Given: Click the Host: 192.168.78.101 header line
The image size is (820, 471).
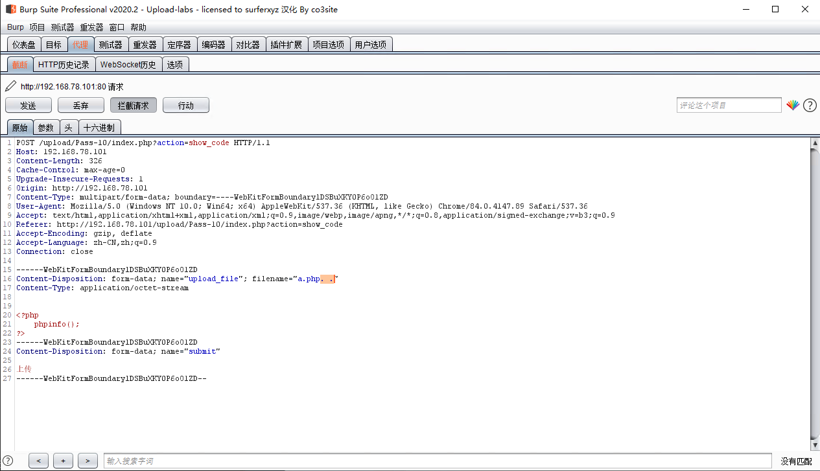Looking at the screenshot, I should 62,152.
